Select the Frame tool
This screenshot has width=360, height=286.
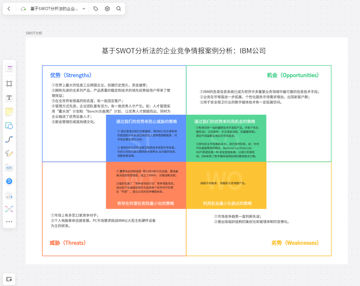(x=9, y=84)
